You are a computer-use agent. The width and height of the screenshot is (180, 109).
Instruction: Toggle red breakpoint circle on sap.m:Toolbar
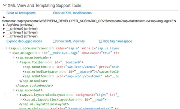click(x=51, y=63)
